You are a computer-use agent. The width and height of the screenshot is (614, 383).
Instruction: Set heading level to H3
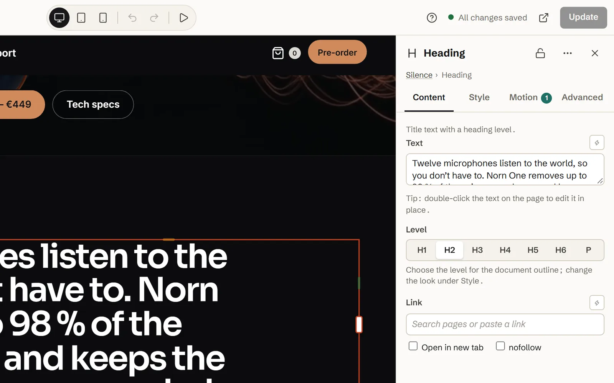point(477,250)
